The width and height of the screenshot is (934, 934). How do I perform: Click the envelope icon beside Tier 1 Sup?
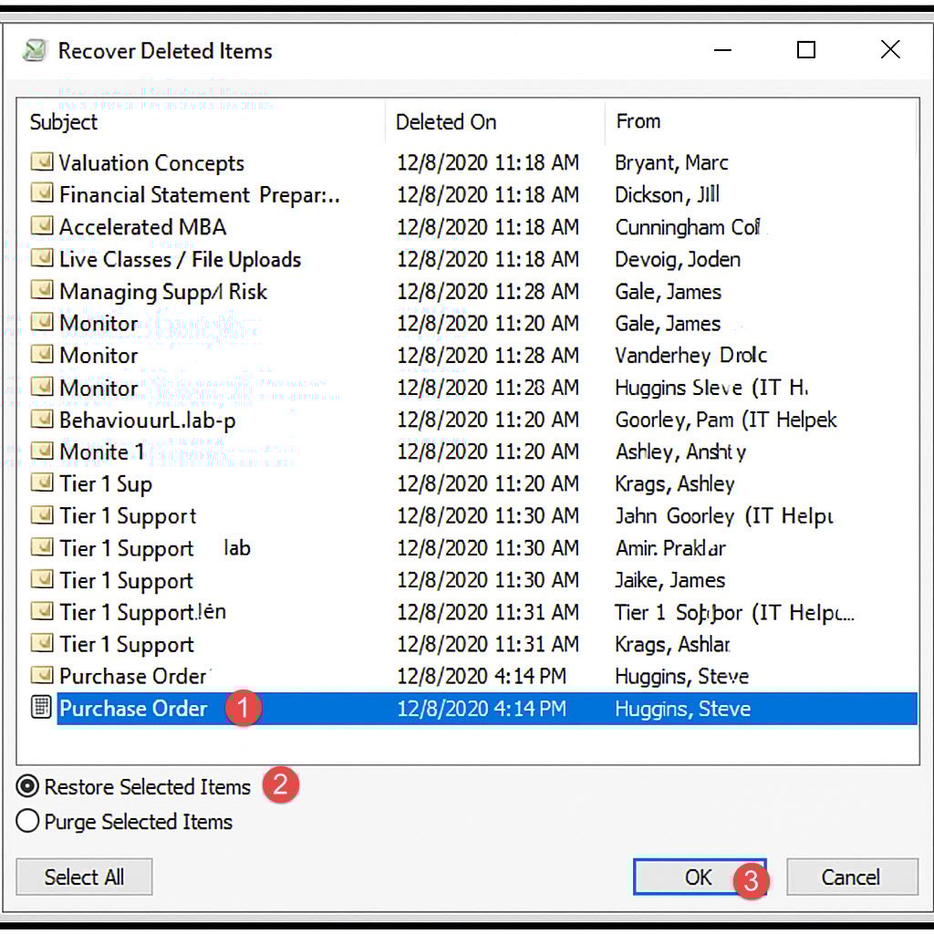point(42,483)
